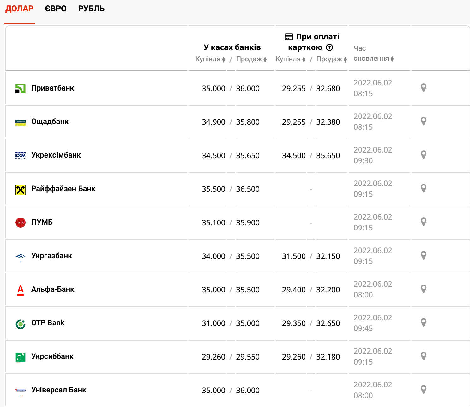
Task: Click location pin in Укрексімбанк row
Action: 424,155
